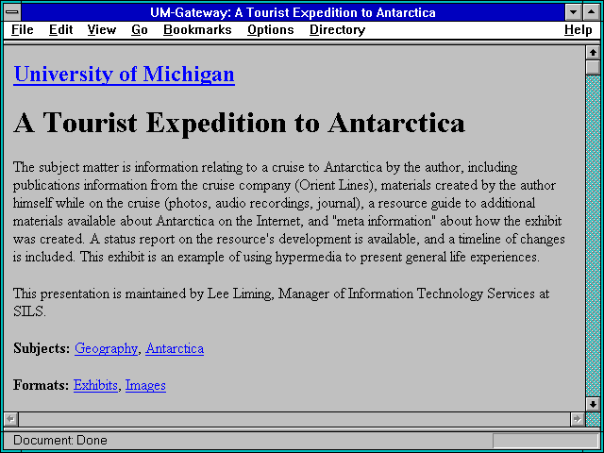Open the Go menu

140,30
